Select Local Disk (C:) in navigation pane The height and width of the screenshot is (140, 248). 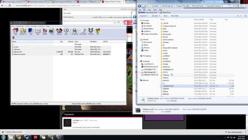coord(149,64)
